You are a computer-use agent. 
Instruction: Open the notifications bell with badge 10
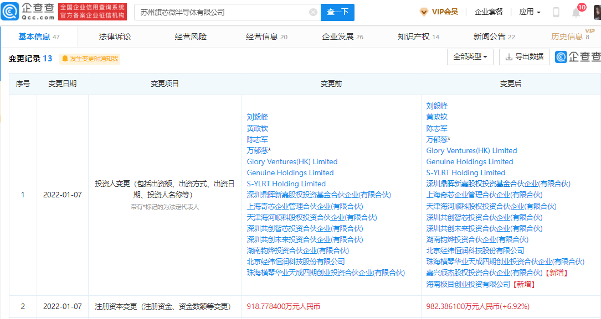coord(577,12)
